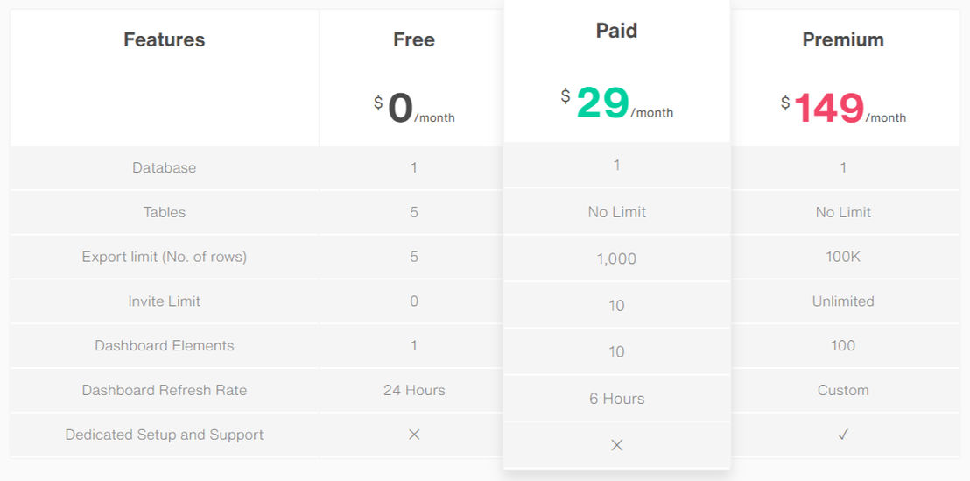Select the Paid plan heading
The height and width of the screenshot is (481, 970).
[x=616, y=31]
